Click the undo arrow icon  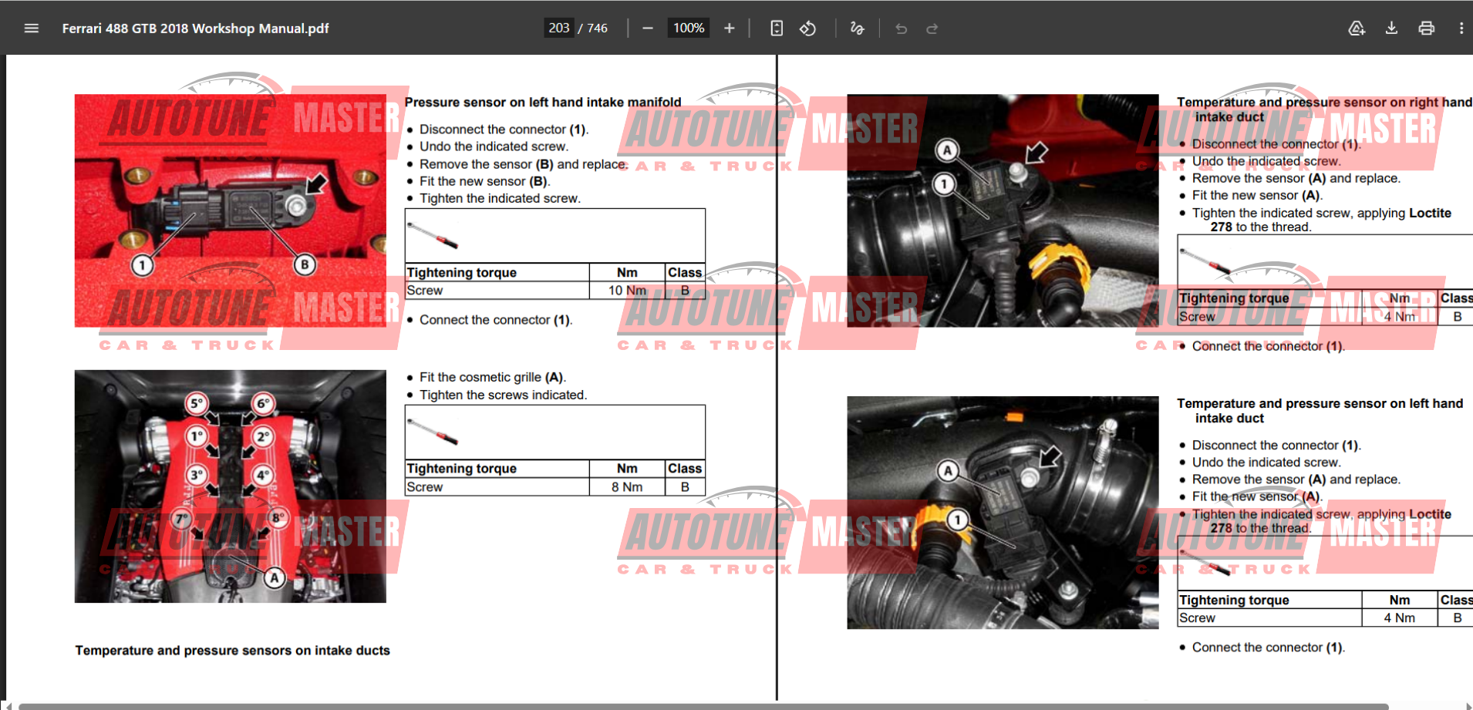click(901, 29)
